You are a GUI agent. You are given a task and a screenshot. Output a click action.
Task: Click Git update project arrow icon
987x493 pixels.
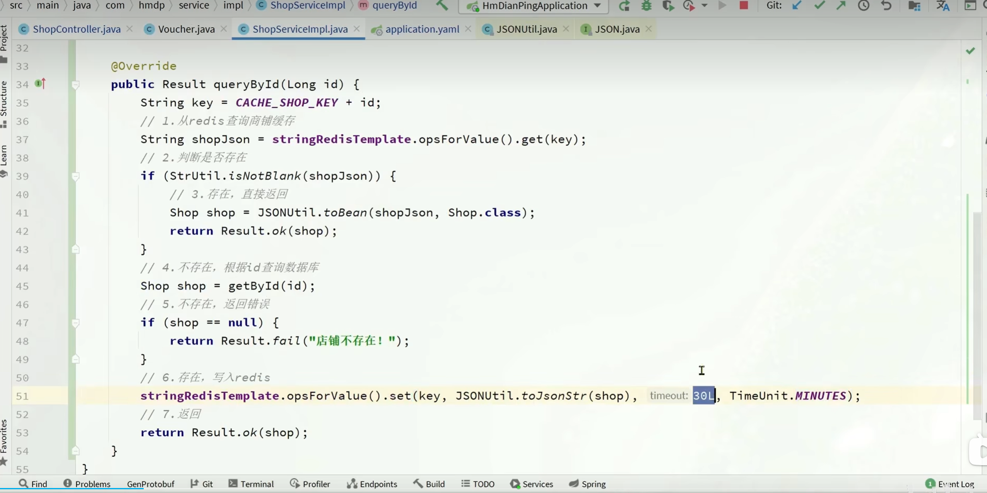pos(797,6)
